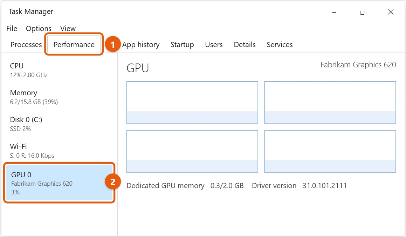Select the Wi-Fi resource entry
The width and height of the screenshot is (406, 237).
tap(59, 150)
